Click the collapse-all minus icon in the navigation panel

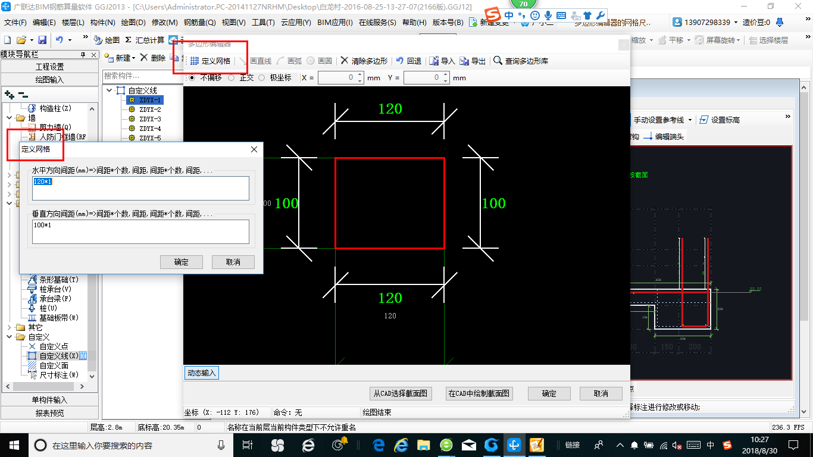coord(23,95)
